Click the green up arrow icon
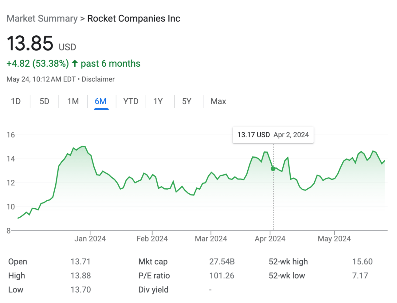The image size is (397, 303). pos(75,64)
